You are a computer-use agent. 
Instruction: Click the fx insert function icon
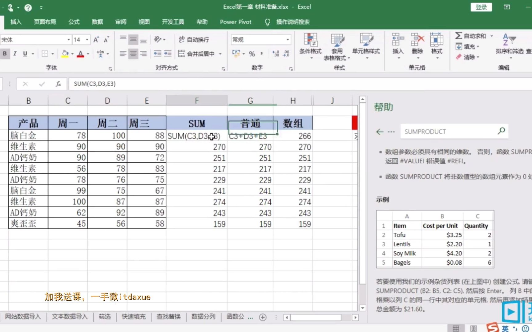[58, 84]
